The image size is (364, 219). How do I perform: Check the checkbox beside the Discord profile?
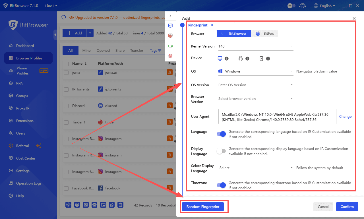pyautogui.click(x=66, y=106)
